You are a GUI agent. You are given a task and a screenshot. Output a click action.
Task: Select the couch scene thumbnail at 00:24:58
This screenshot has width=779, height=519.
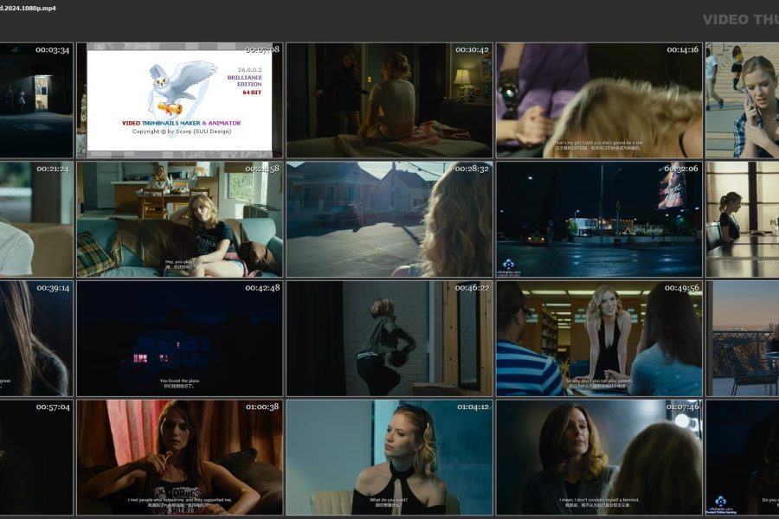click(179, 219)
